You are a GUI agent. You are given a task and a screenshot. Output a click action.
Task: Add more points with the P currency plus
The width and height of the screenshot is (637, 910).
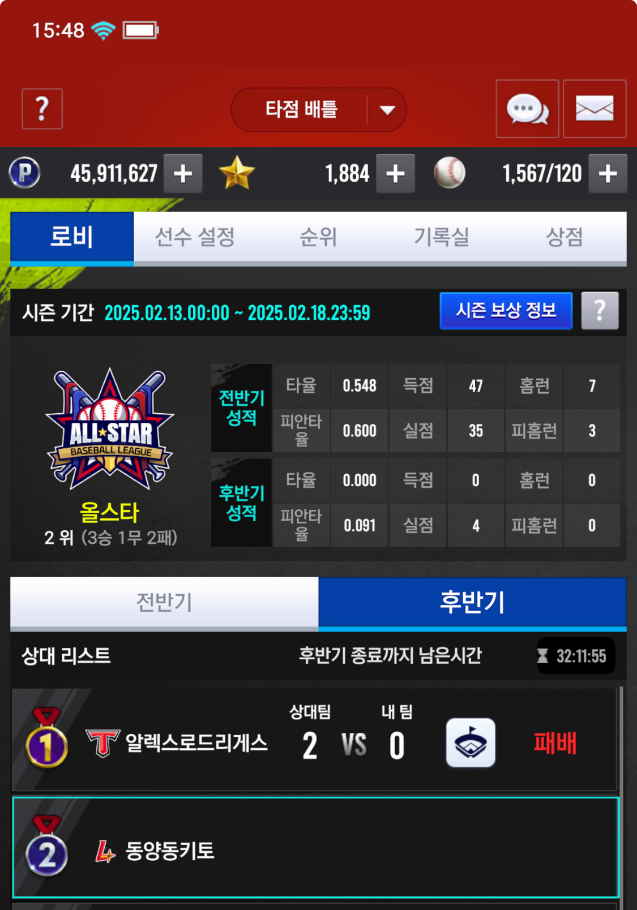(183, 173)
